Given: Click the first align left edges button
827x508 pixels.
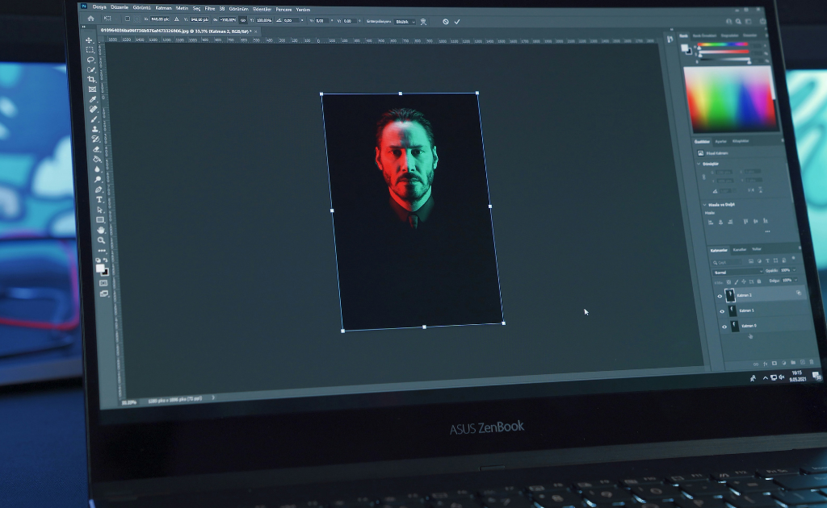Looking at the screenshot, I should coord(711,223).
